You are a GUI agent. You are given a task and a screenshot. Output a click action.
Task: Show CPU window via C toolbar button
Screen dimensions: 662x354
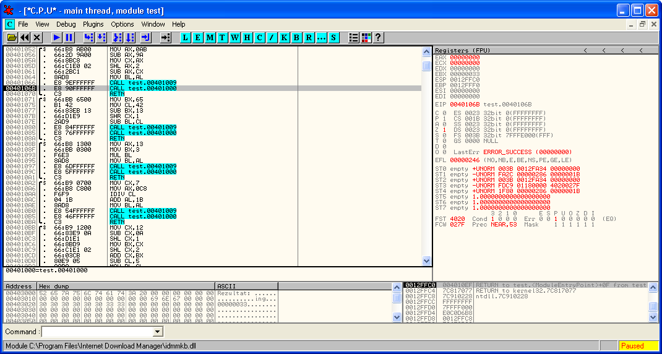pos(260,38)
